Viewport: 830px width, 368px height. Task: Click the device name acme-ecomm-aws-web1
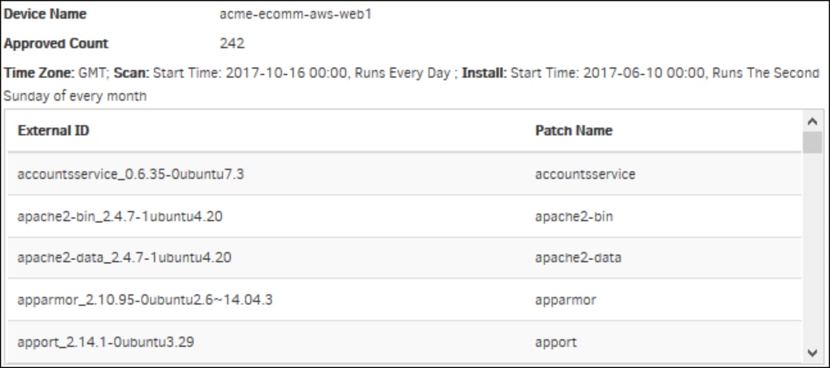coord(295,14)
